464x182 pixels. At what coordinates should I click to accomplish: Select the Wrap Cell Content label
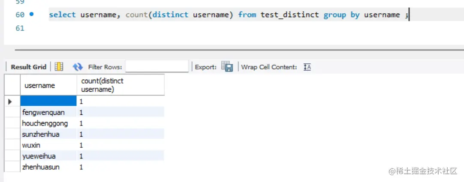click(x=269, y=67)
